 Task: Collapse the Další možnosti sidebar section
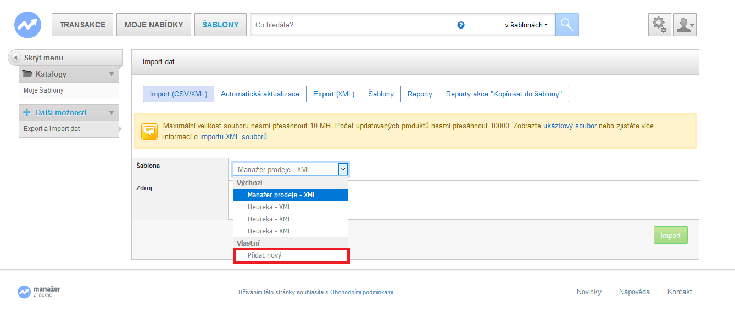(112, 112)
